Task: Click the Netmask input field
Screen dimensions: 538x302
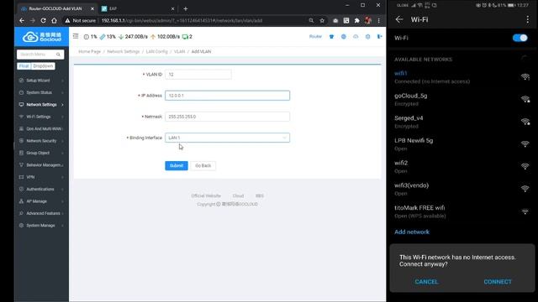Action: click(x=227, y=117)
